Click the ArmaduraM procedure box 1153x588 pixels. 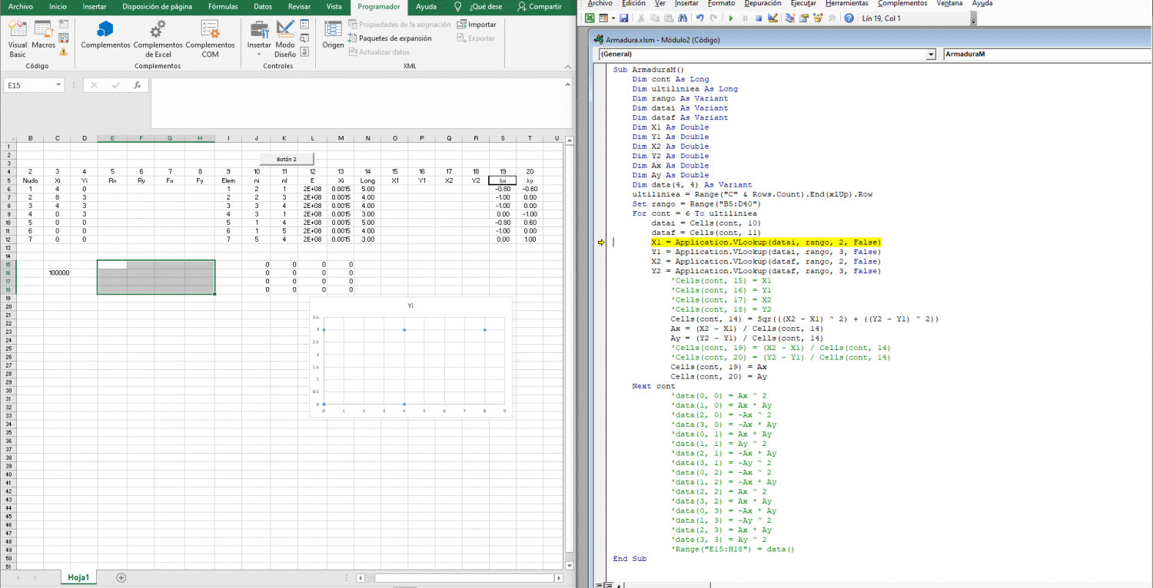point(1047,55)
